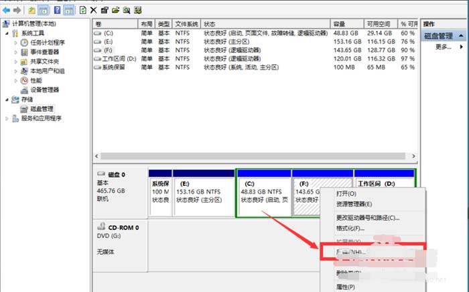Select the 系统保留 100 MB partition block

(160, 193)
